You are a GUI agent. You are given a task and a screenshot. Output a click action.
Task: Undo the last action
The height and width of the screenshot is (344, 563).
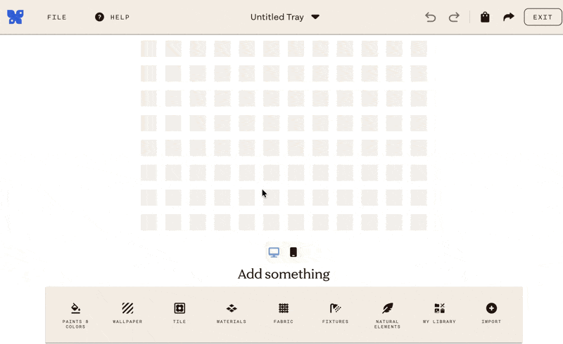click(x=430, y=17)
